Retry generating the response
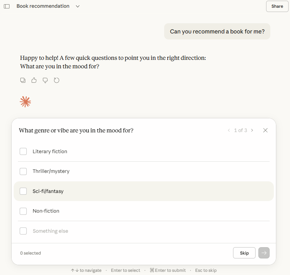The image size is (290, 275). (x=56, y=80)
